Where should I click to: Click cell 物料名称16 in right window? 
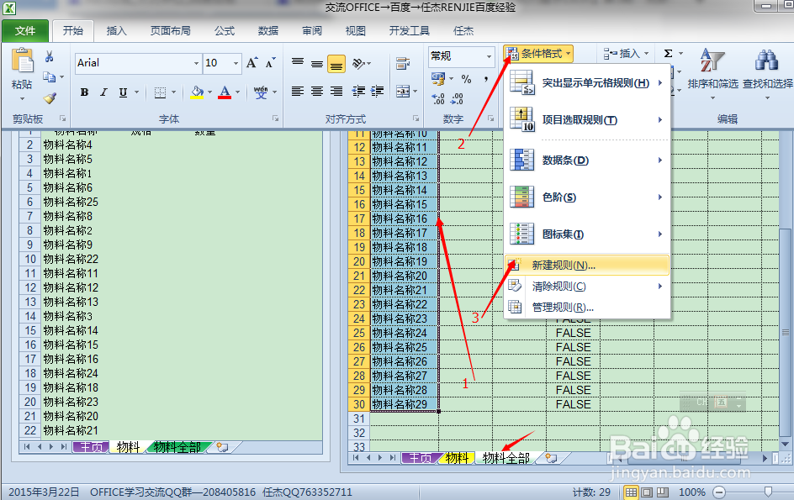[404, 218]
